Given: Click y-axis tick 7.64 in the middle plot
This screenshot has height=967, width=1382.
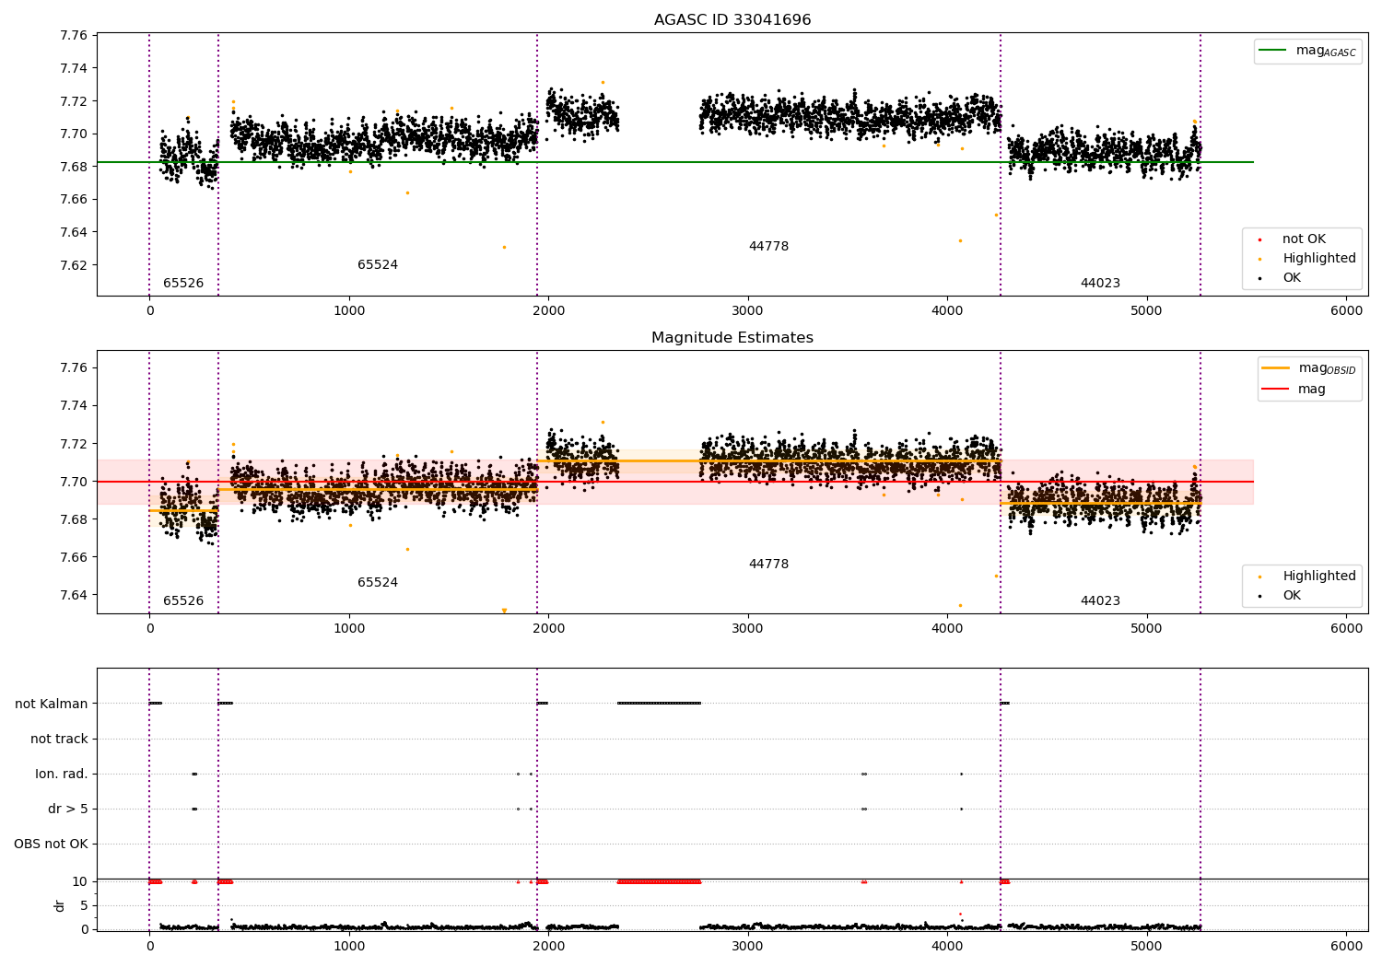Looking at the screenshot, I should (74, 595).
